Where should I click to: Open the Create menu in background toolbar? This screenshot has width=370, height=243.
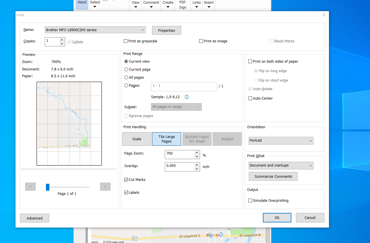click(x=168, y=5)
